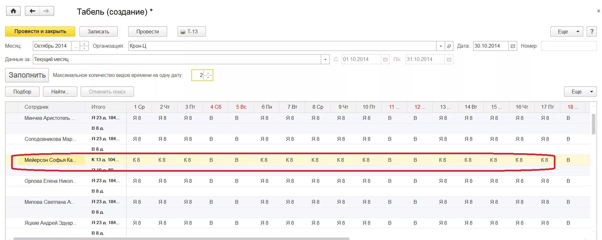Click Провести и закрыть button
This screenshot has width=602, height=240.
click(40, 31)
